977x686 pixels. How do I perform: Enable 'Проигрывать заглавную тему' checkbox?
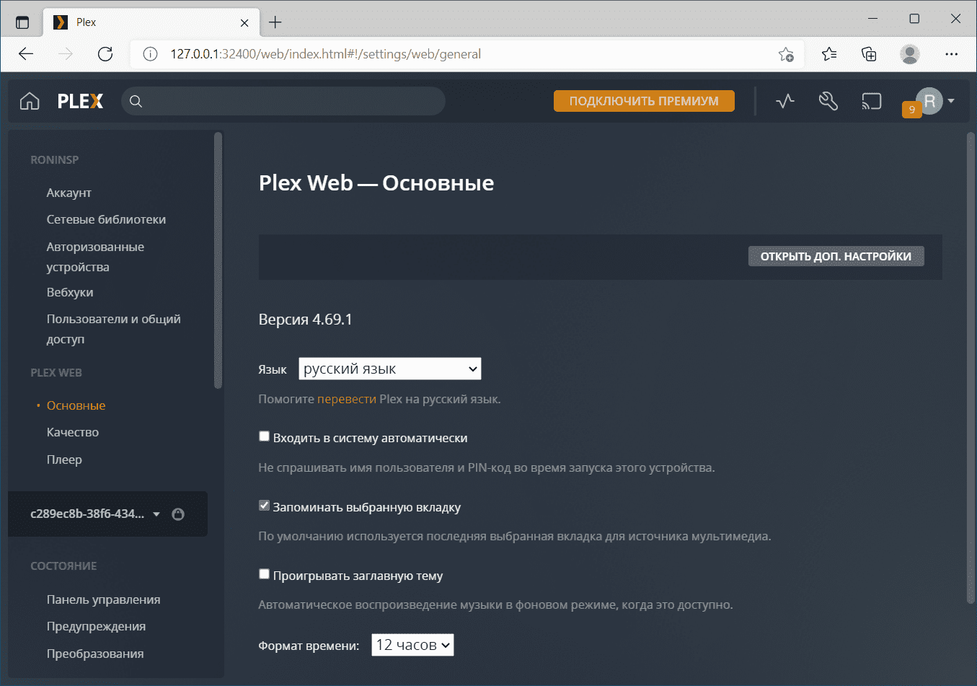[x=264, y=574]
